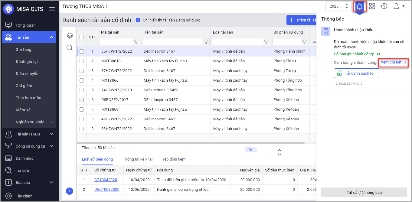
Task: Click the blue circular arrow expand button
Action: (70, 191)
